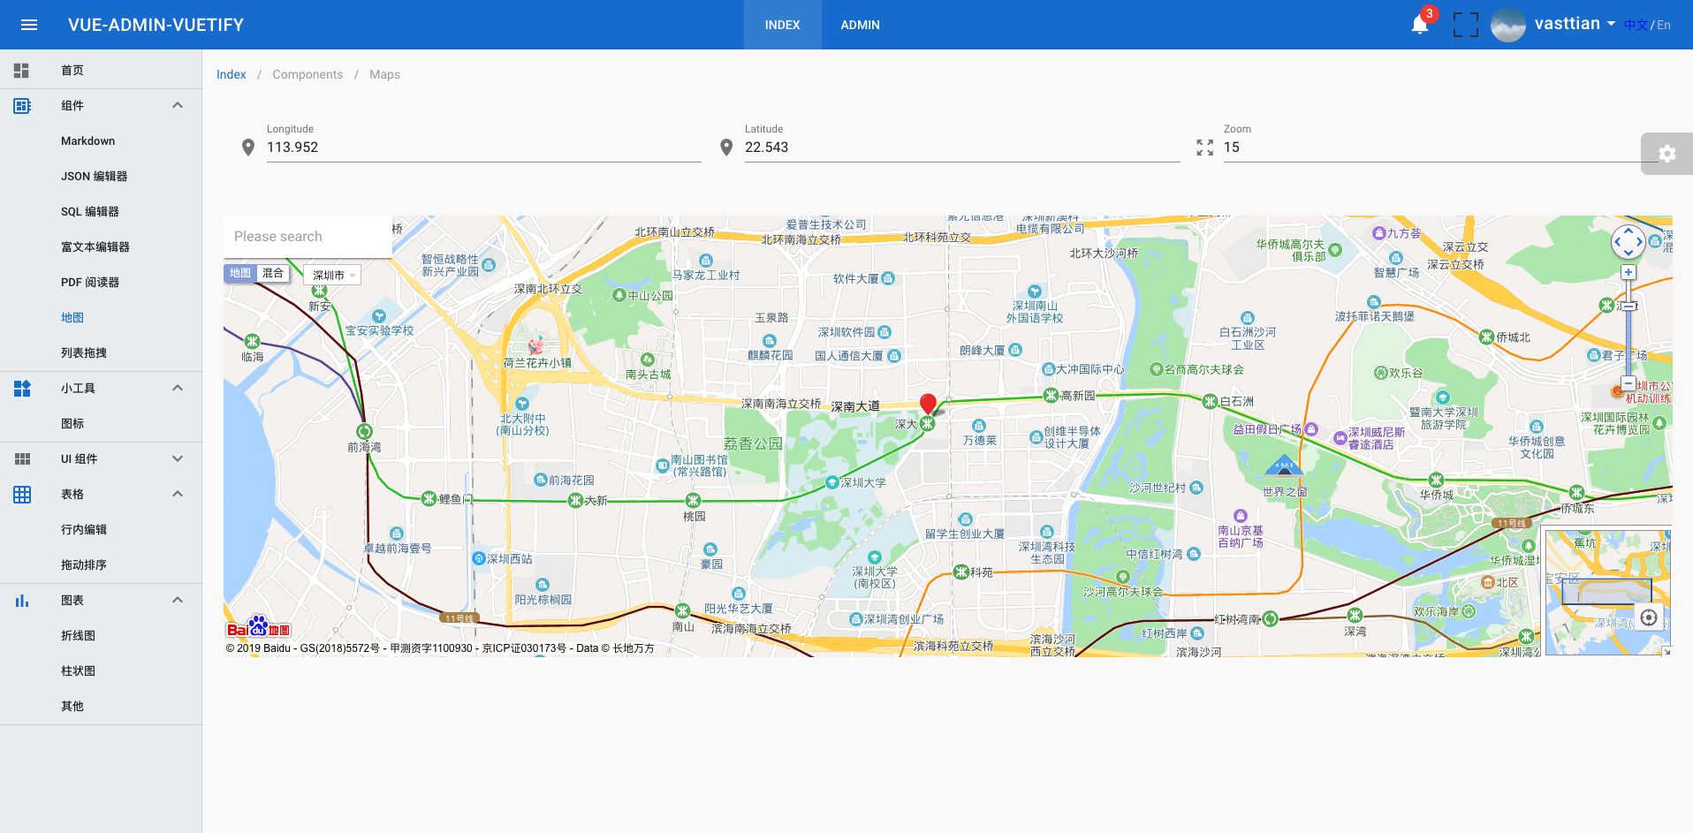
Task: Click the Zoom input field
Action: [1440, 148]
